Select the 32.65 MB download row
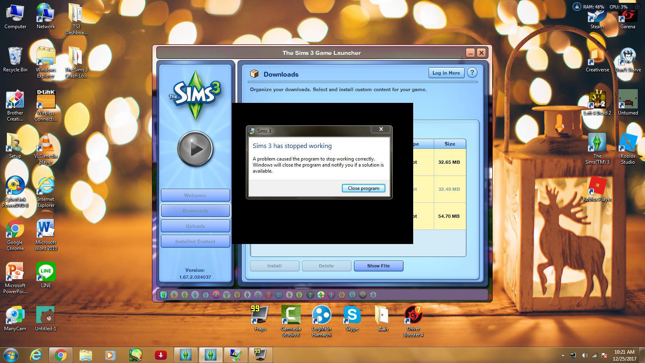Screen dimensions: 645x363 point(439,162)
